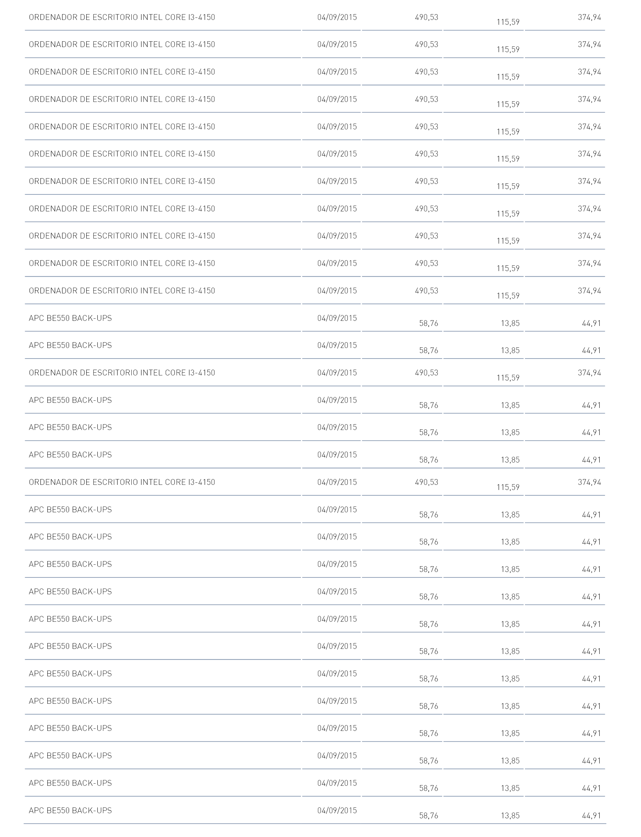Select the topmost ORDENADOR DE ESCRITORIO description
The height and width of the screenshot is (837, 641).
(x=122, y=17)
